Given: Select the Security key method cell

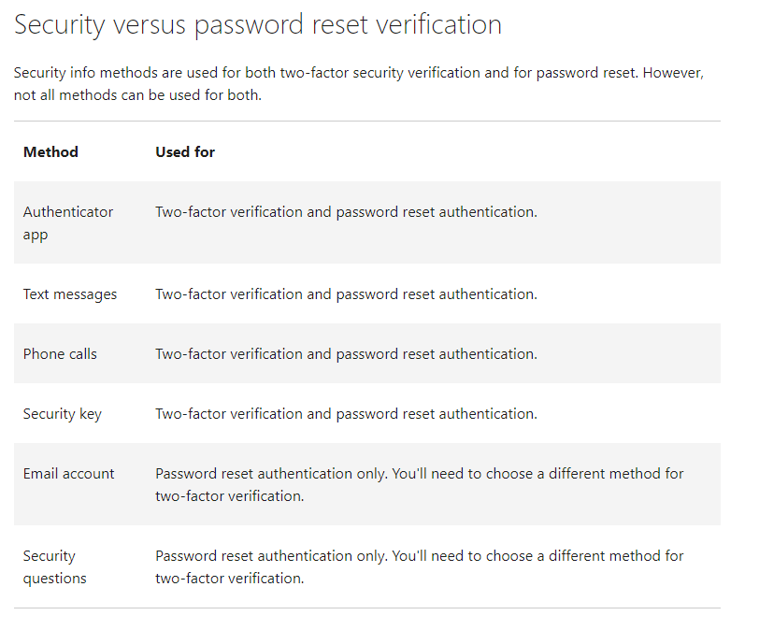Looking at the screenshot, I should tap(63, 414).
